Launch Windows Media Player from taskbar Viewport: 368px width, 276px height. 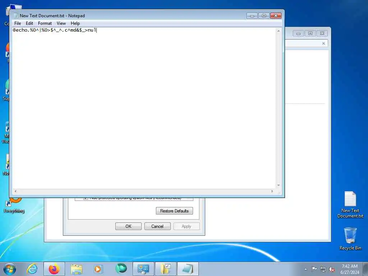[98, 269]
